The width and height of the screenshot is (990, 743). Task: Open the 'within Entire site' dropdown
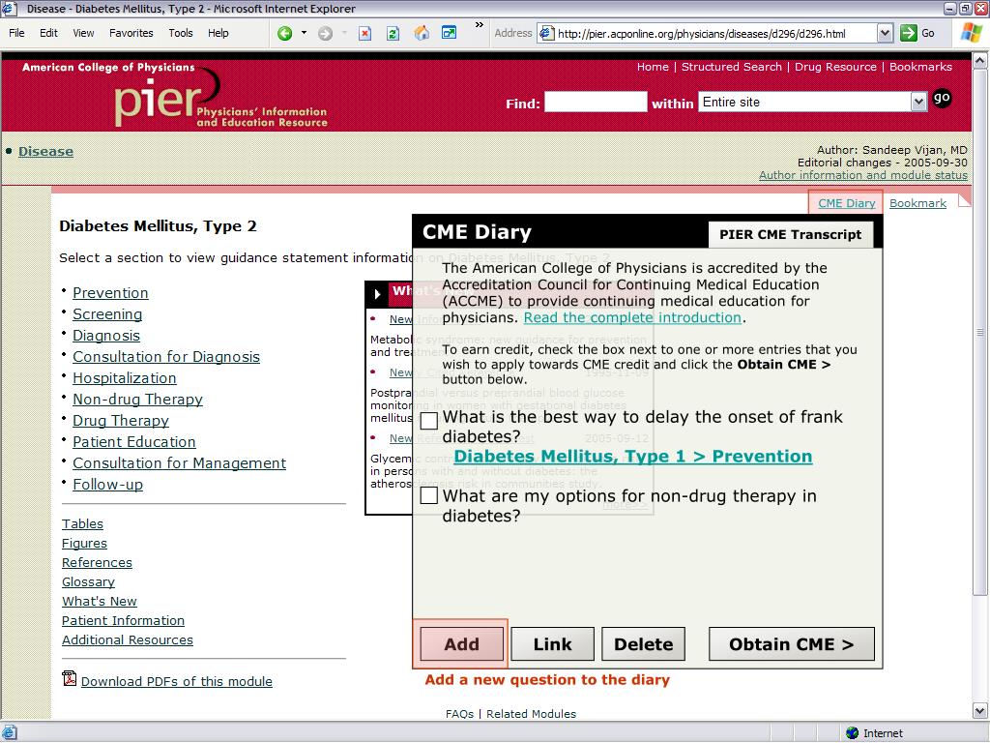pos(918,102)
